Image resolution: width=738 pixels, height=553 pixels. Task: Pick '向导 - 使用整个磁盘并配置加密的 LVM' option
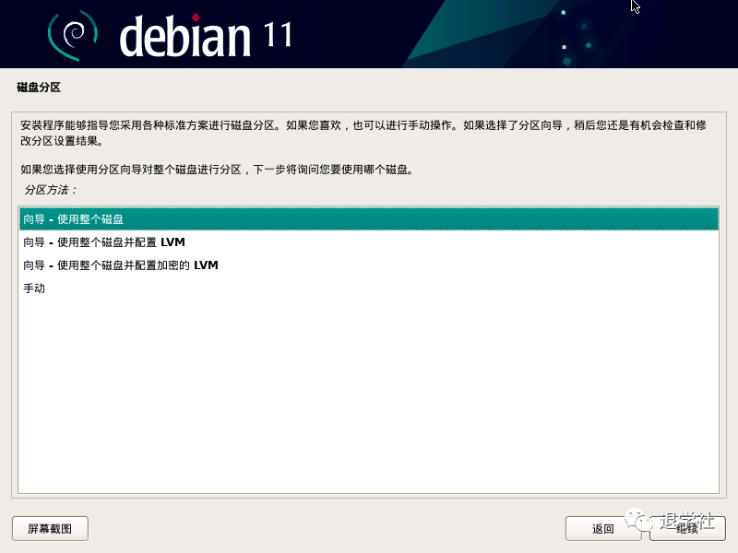point(369,265)
